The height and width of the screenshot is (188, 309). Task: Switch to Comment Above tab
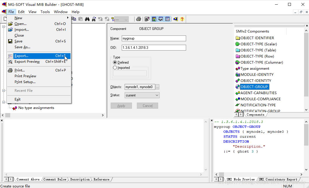point(28,179)
